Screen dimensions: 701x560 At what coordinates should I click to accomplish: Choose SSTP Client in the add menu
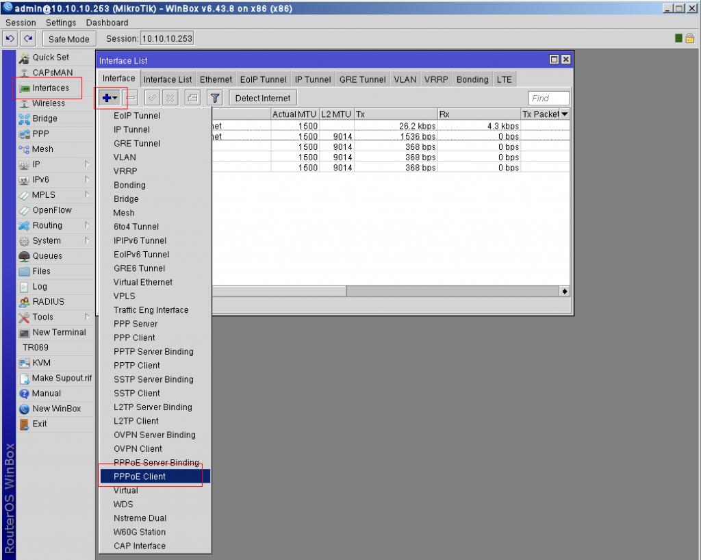(x=155, y=393)
